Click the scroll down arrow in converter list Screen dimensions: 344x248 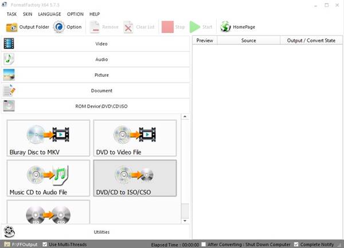[185, 221]
